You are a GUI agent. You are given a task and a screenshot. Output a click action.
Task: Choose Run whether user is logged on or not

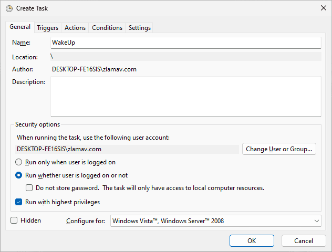(x=19, y=175)
